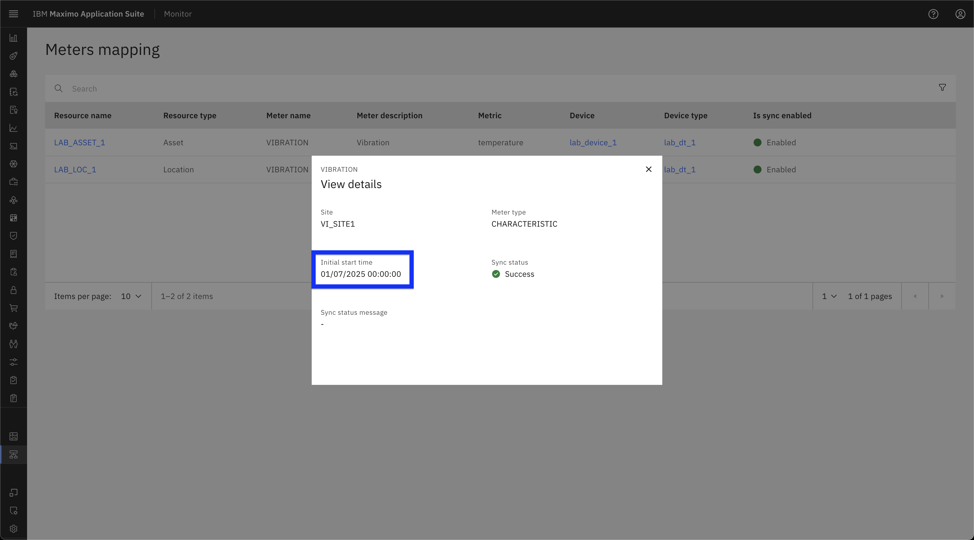This screenshot has width=974, height=540.
Task: Click 1 of 1 pages text
Action: pyautogui.click(x=870, y=296)
